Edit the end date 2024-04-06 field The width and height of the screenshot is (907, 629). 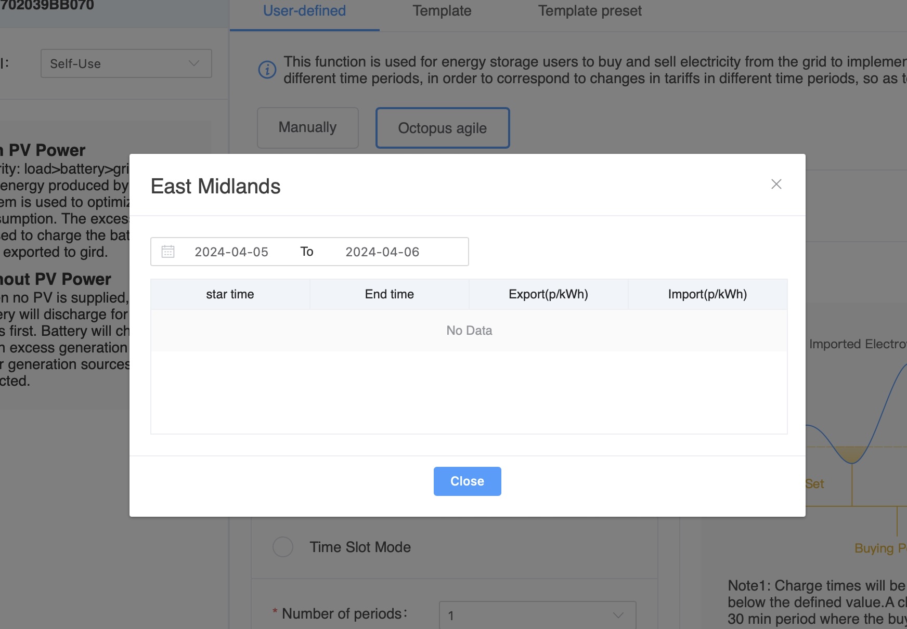click(x=382, y=252)
